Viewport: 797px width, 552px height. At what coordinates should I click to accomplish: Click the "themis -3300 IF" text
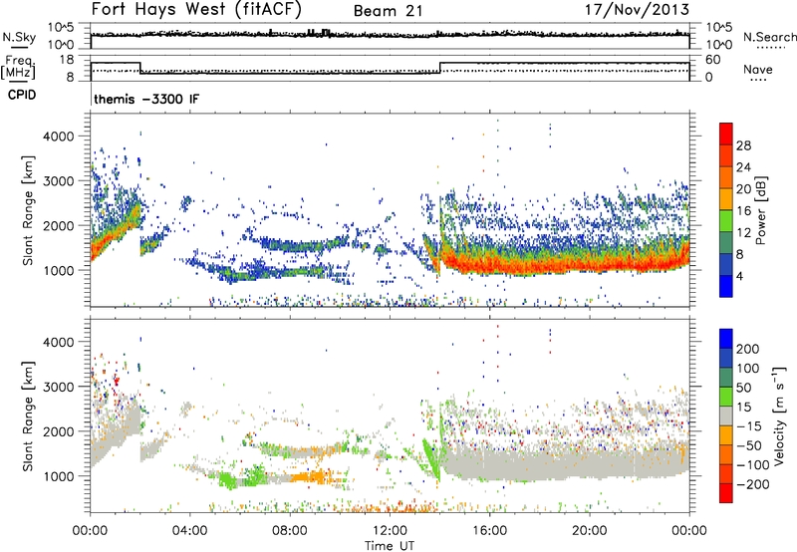[x=146, y=99]
